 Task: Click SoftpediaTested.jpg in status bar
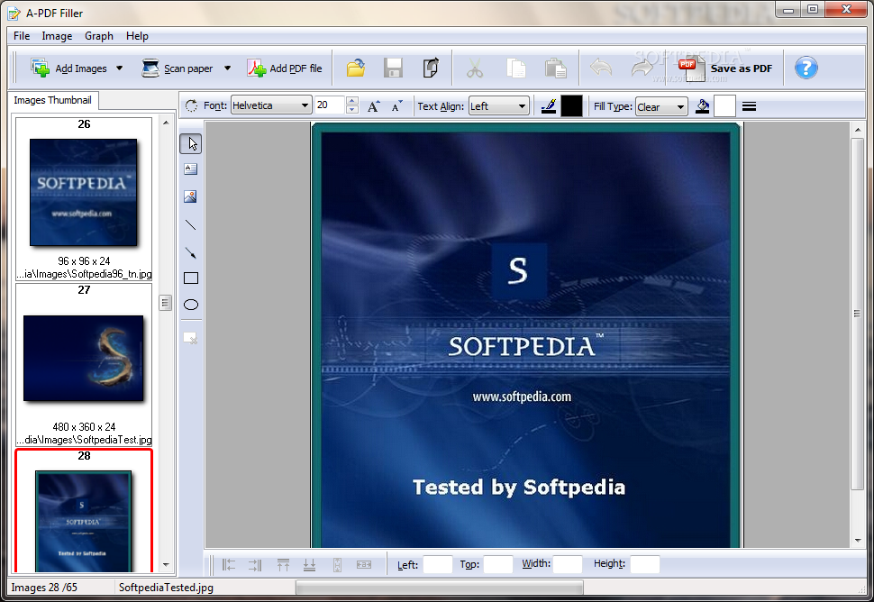coord(166,588)
